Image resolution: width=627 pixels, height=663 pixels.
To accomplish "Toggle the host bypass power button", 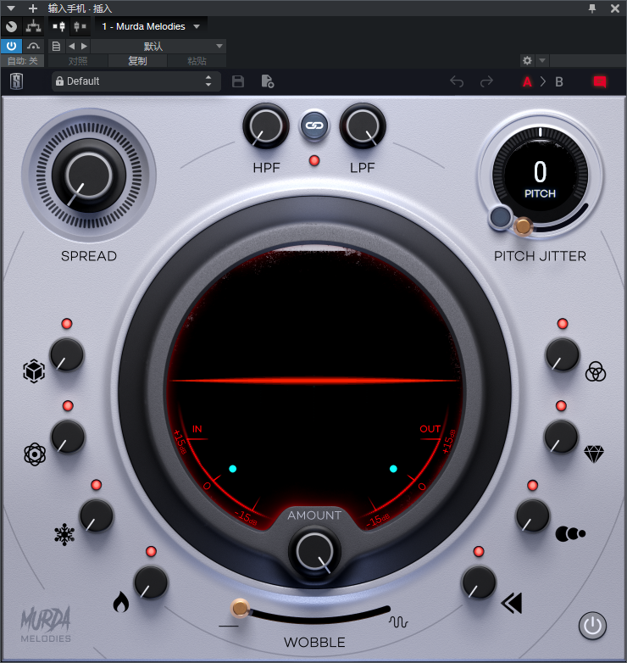I will 11,46.
